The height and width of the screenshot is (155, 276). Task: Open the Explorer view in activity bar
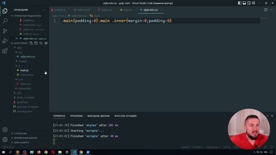pyautogui.click(x=5, y=11)
